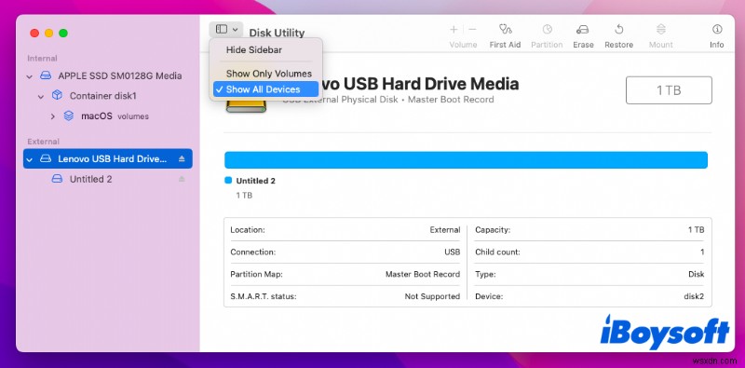Viewport: 745px width, 368px height.
Task: Select Container disk1 in sidebar
Action: tap(108, 96)
